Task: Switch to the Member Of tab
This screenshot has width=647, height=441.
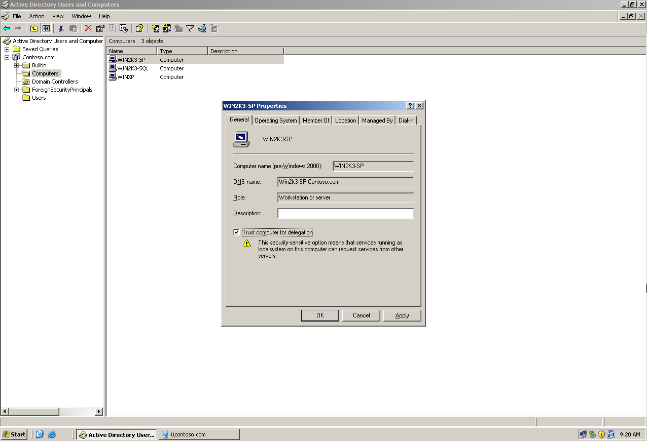Action: [x=316, y=121]
